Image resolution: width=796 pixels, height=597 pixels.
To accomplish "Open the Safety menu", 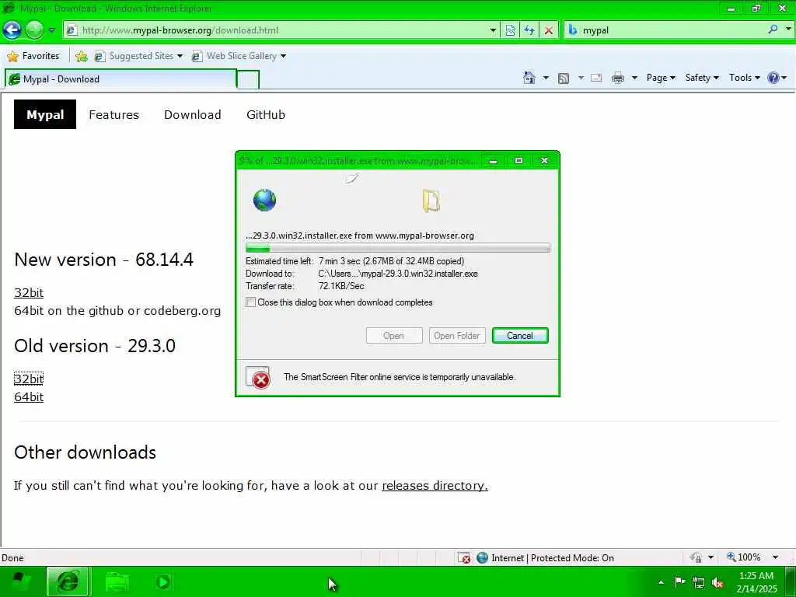I will click(702, 78).
